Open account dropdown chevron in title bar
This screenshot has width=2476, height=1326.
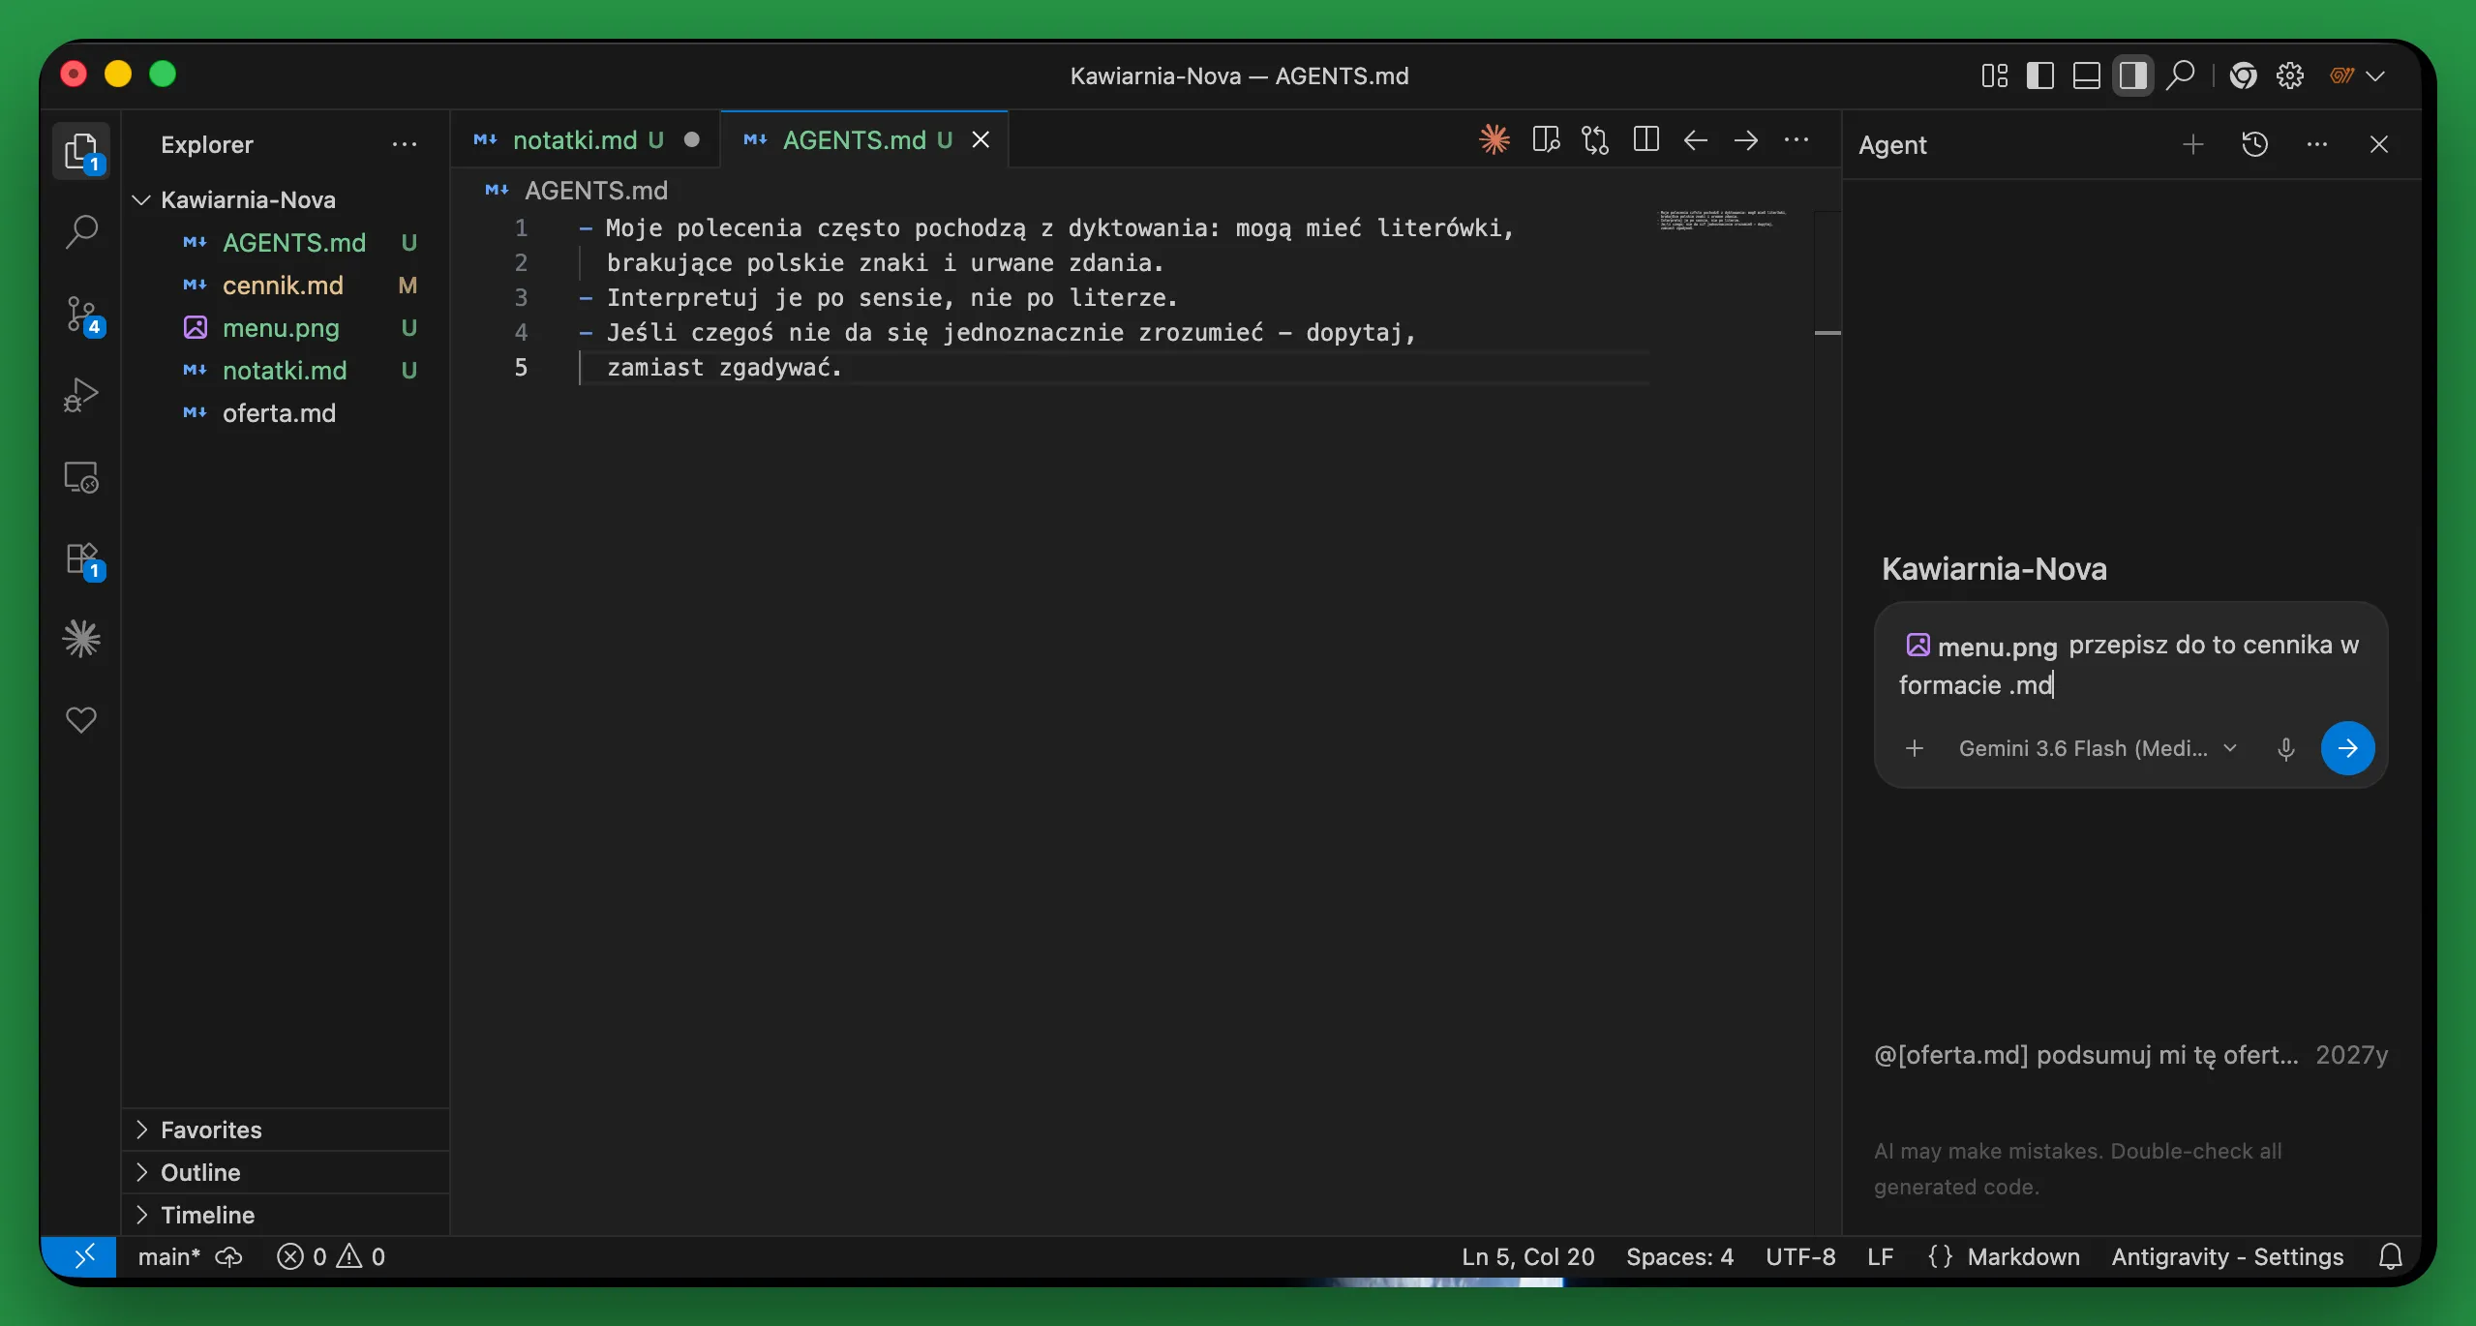pyautogui.click(x=2375, y=75)
